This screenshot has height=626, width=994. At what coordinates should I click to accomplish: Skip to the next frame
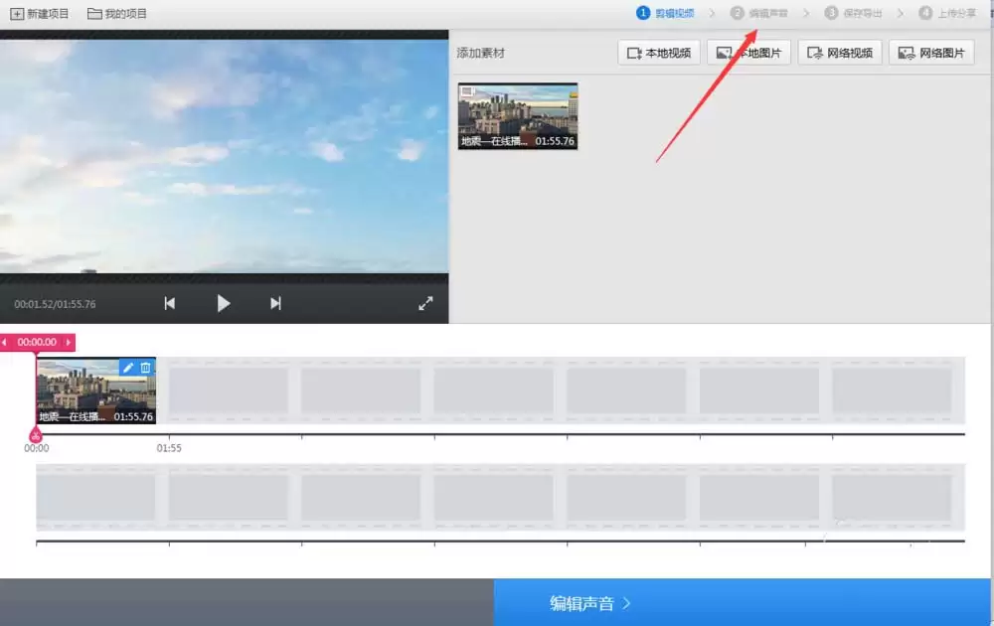click(275, 303)
